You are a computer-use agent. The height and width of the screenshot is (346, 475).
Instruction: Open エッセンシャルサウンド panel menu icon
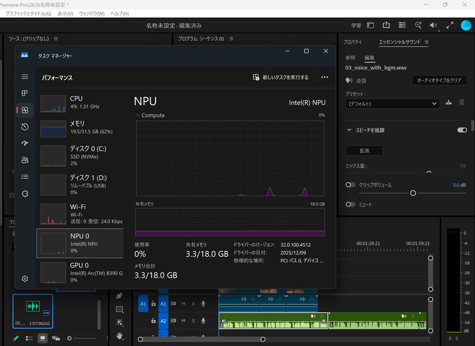pos(426,42)
